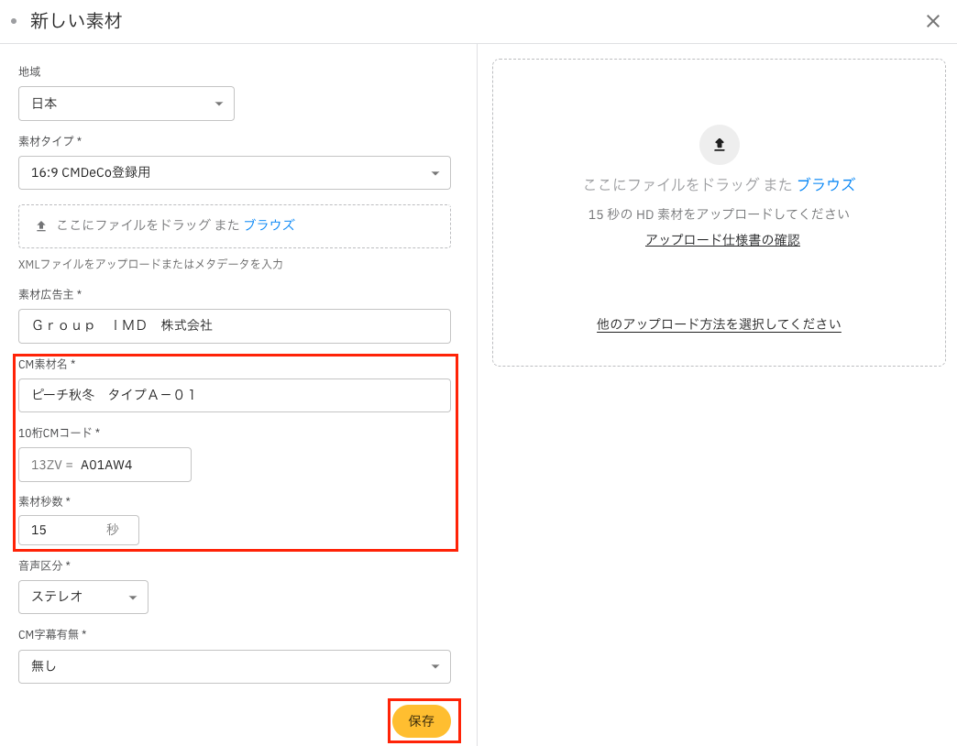Open the 地域 dropdown showing 日本
The image size is (957, 746).
(x=126, y=104)
